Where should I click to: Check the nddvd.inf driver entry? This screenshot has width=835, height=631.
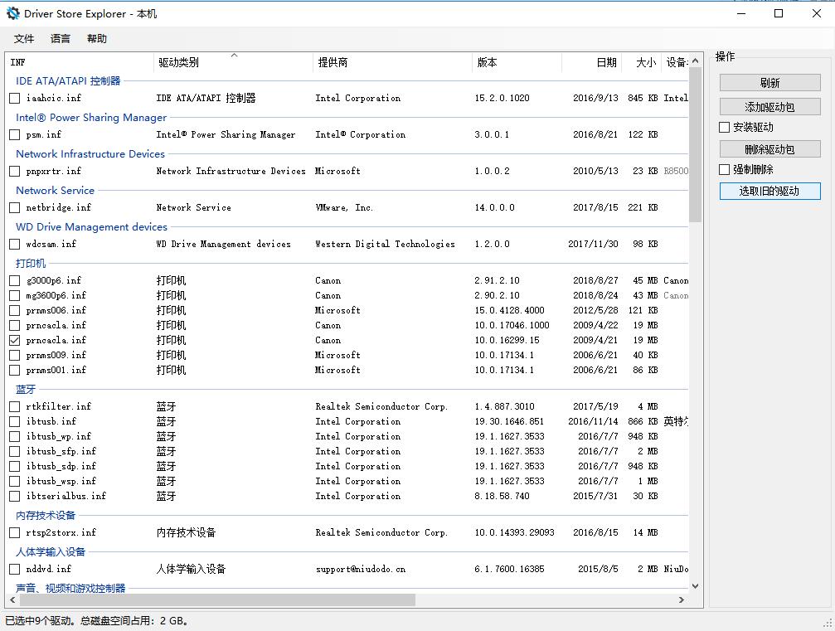click(14, 569)
